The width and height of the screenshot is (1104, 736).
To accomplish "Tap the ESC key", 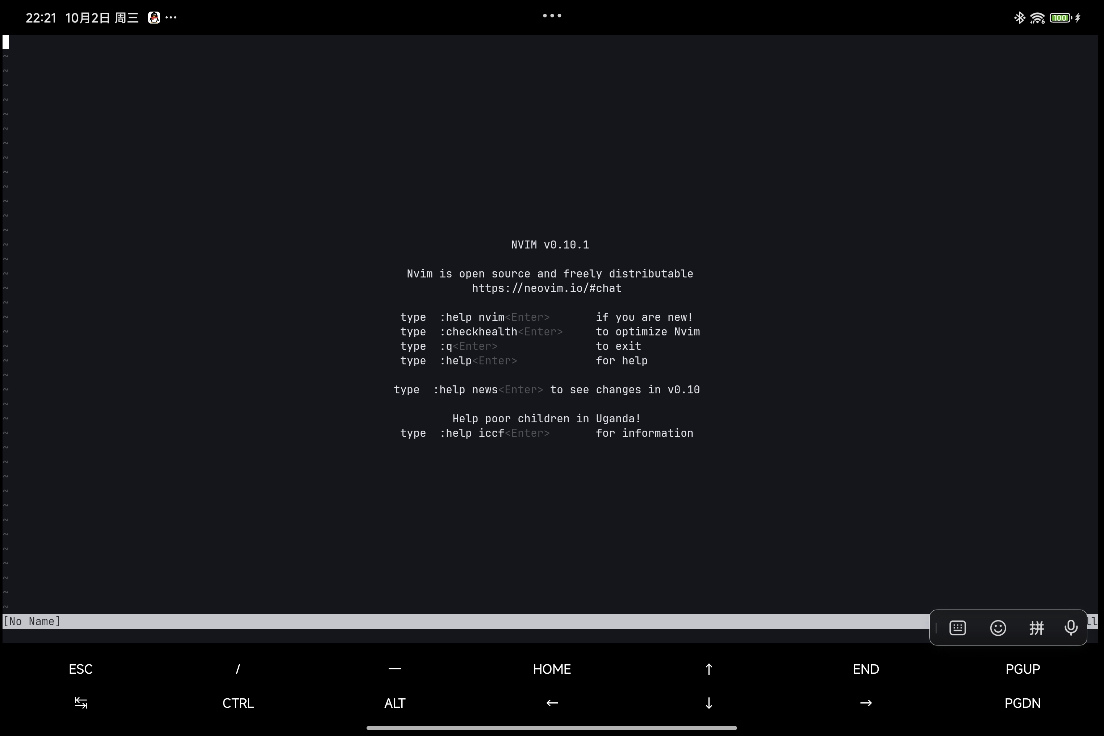I will click(x=81, y=669).
